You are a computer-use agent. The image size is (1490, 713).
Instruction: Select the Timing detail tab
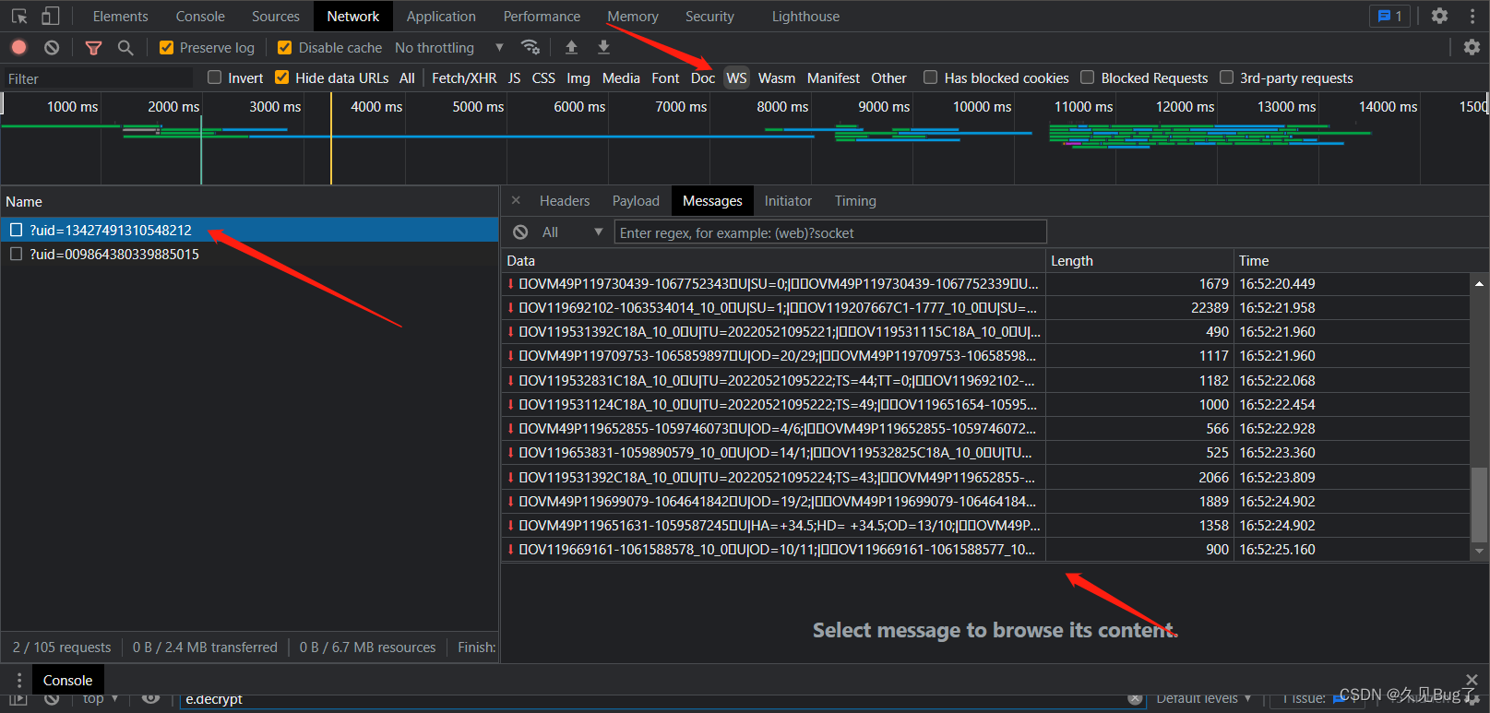tap(855, 200)
